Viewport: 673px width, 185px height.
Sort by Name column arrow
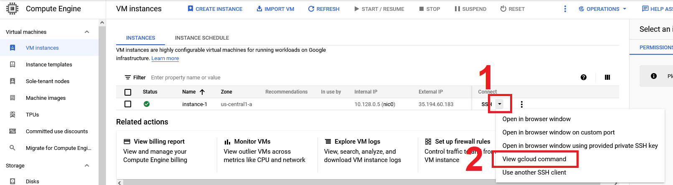coord(202,92)
